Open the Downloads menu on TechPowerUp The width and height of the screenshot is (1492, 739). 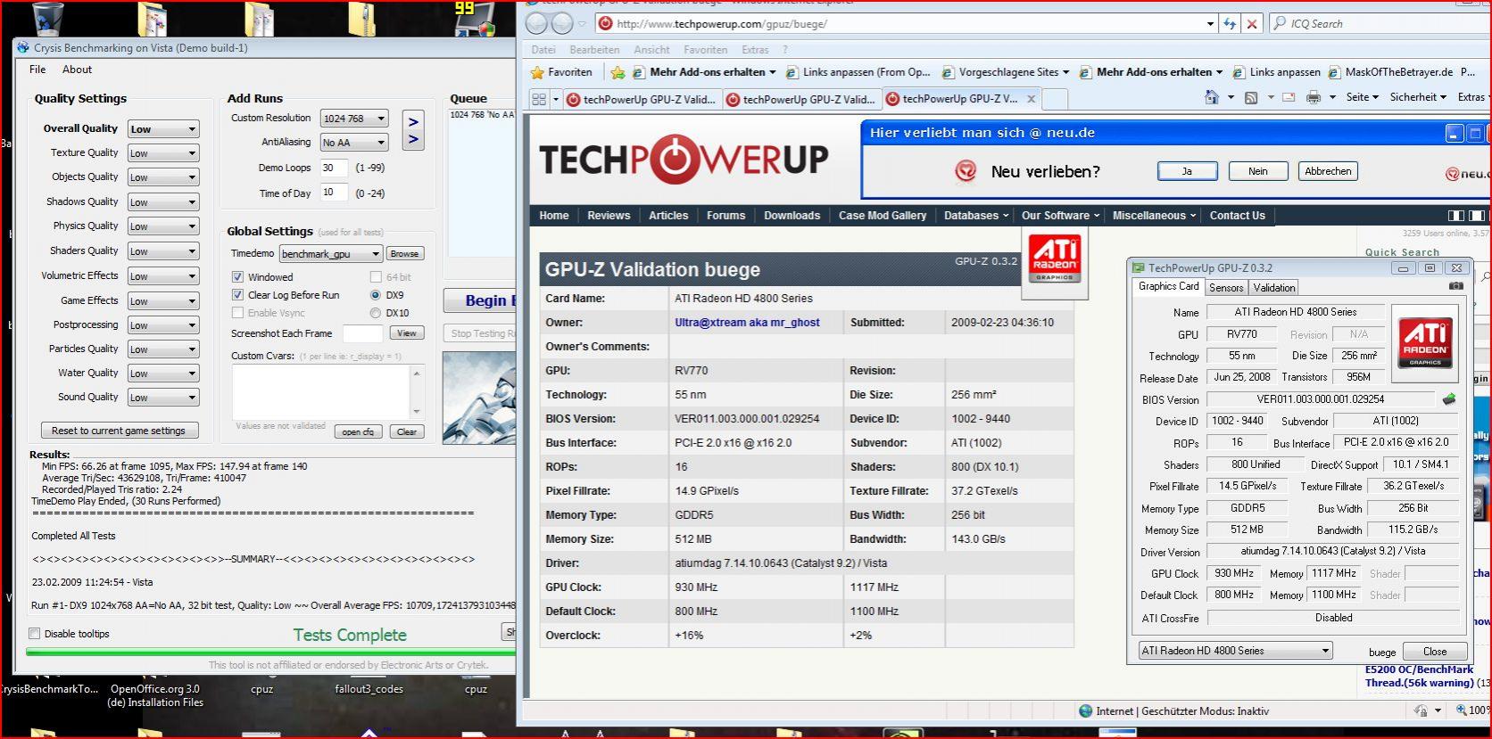tap(792, 216)
